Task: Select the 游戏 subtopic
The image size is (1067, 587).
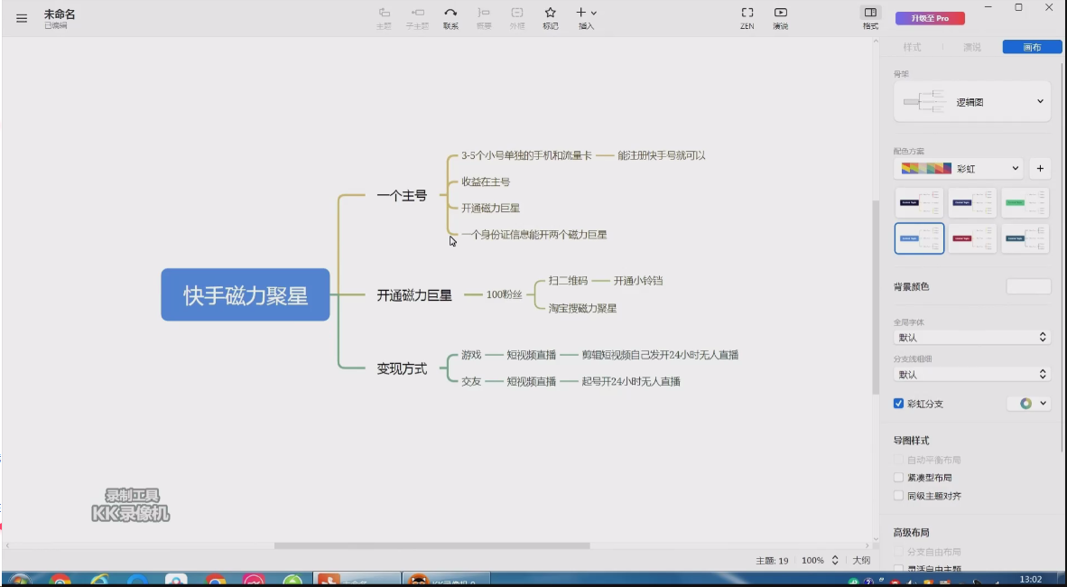Action: pos(471,355)
